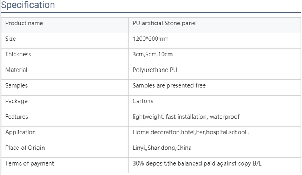Select the Home decoration,hotel,bar,hospital,school text
This screenshot has height=175, width=302.
click(x=190, y=132)
